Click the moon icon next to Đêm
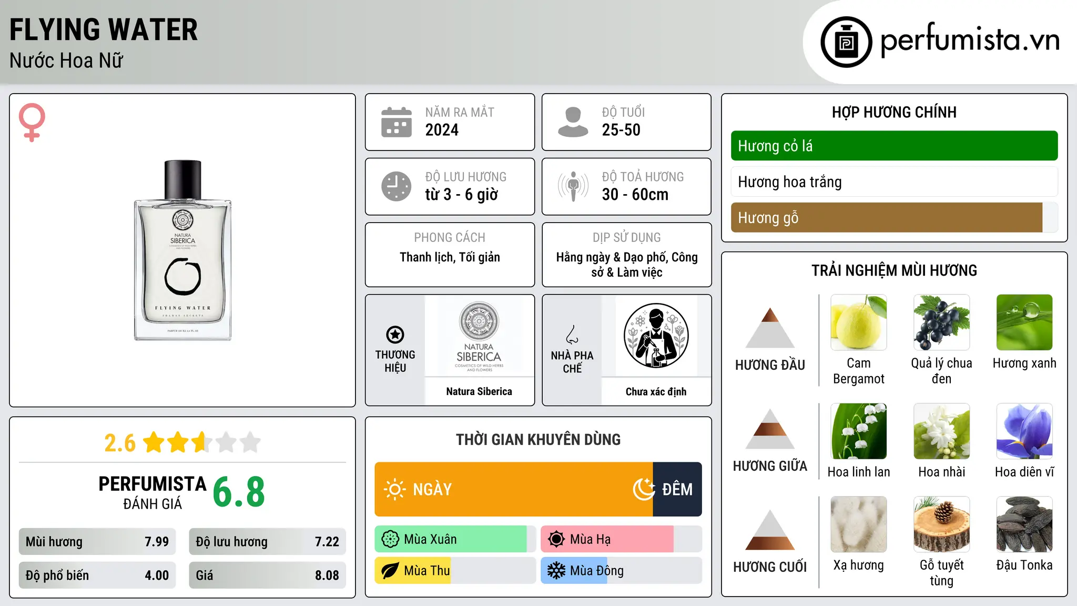 tap(644, 489)
